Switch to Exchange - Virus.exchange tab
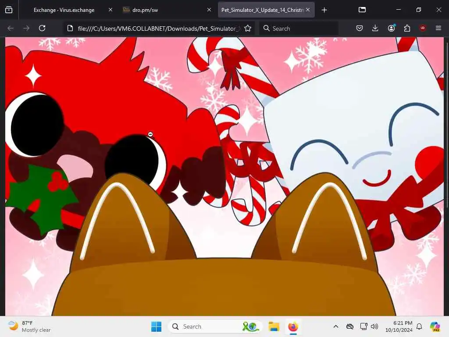The image size is (449, 337). (x=64, y=10)
